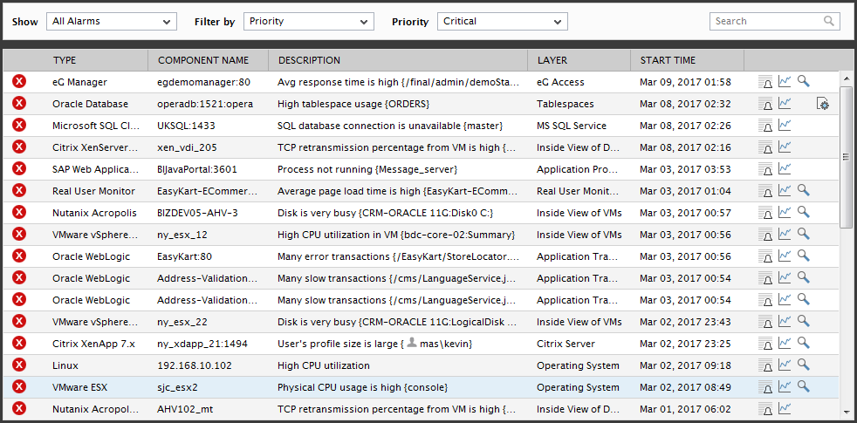Click the 'Nutanix Acropolis' type cell
The height and width of the screenshot is (423, 857).
94,213
